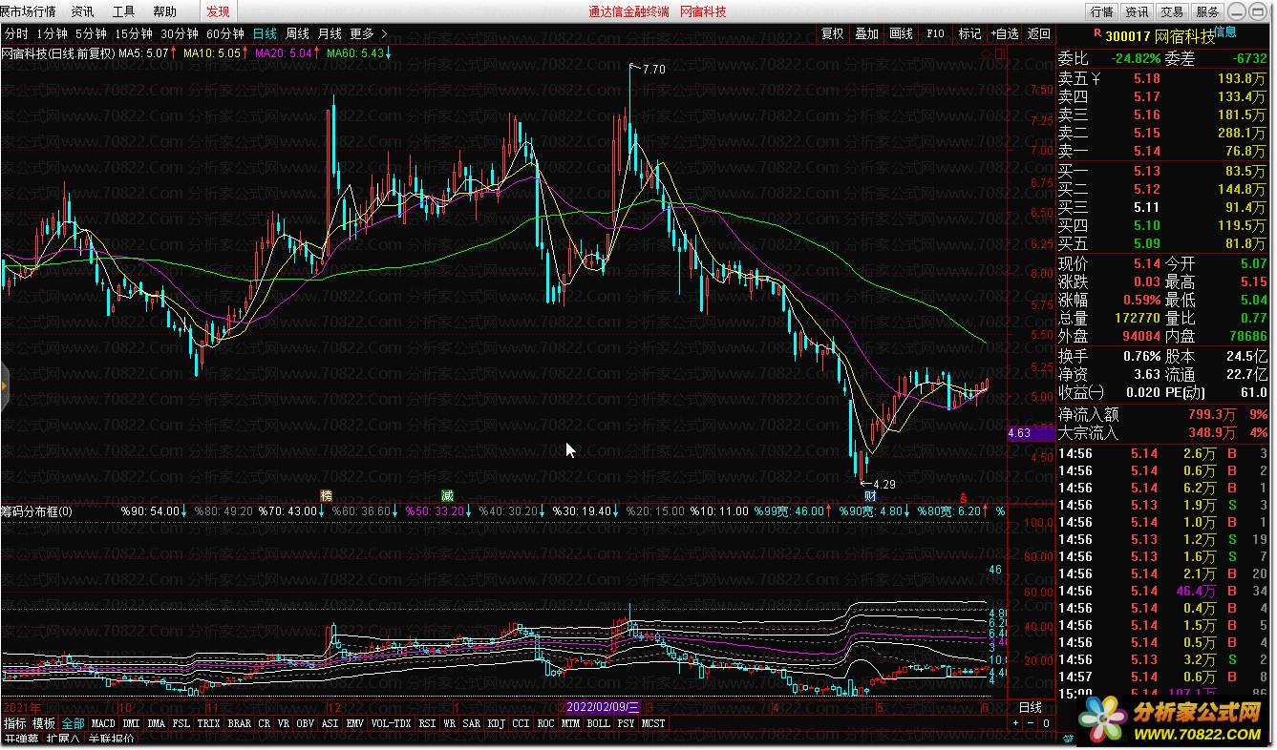
Task: Click the − zoom-out button below the price axis
Action: 1031,723
